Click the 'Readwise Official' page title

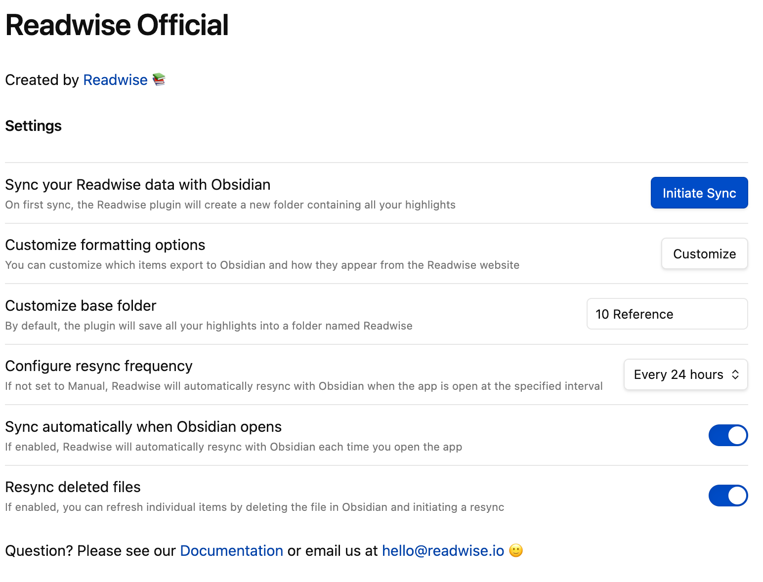117,25
